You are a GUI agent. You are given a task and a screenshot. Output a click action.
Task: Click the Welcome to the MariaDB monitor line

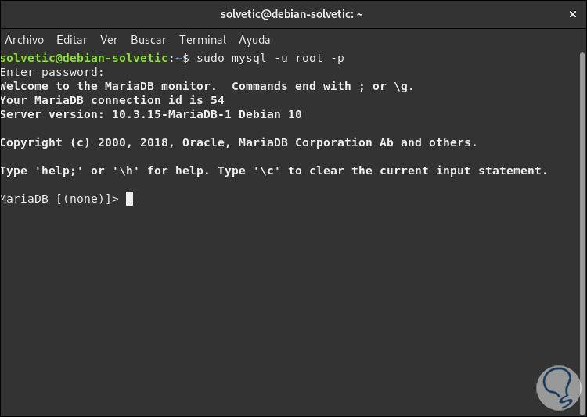(207, 86)
